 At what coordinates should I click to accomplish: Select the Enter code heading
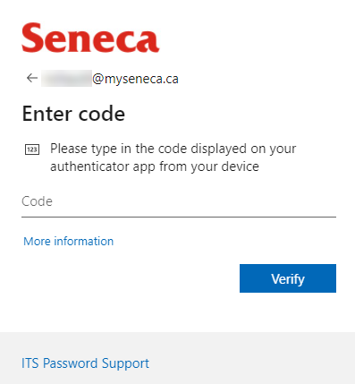(73, 114)
